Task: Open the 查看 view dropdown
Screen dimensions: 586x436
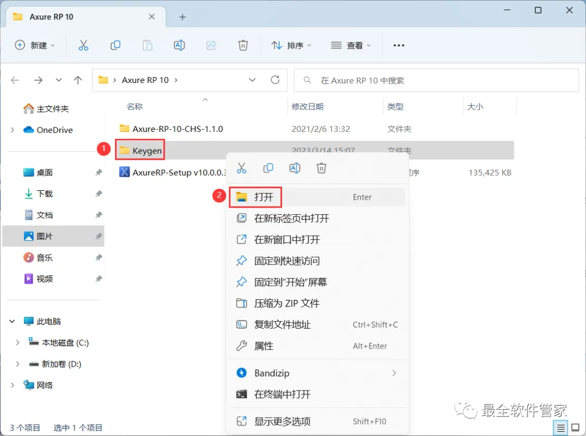Action: click(x=351, y=45)
